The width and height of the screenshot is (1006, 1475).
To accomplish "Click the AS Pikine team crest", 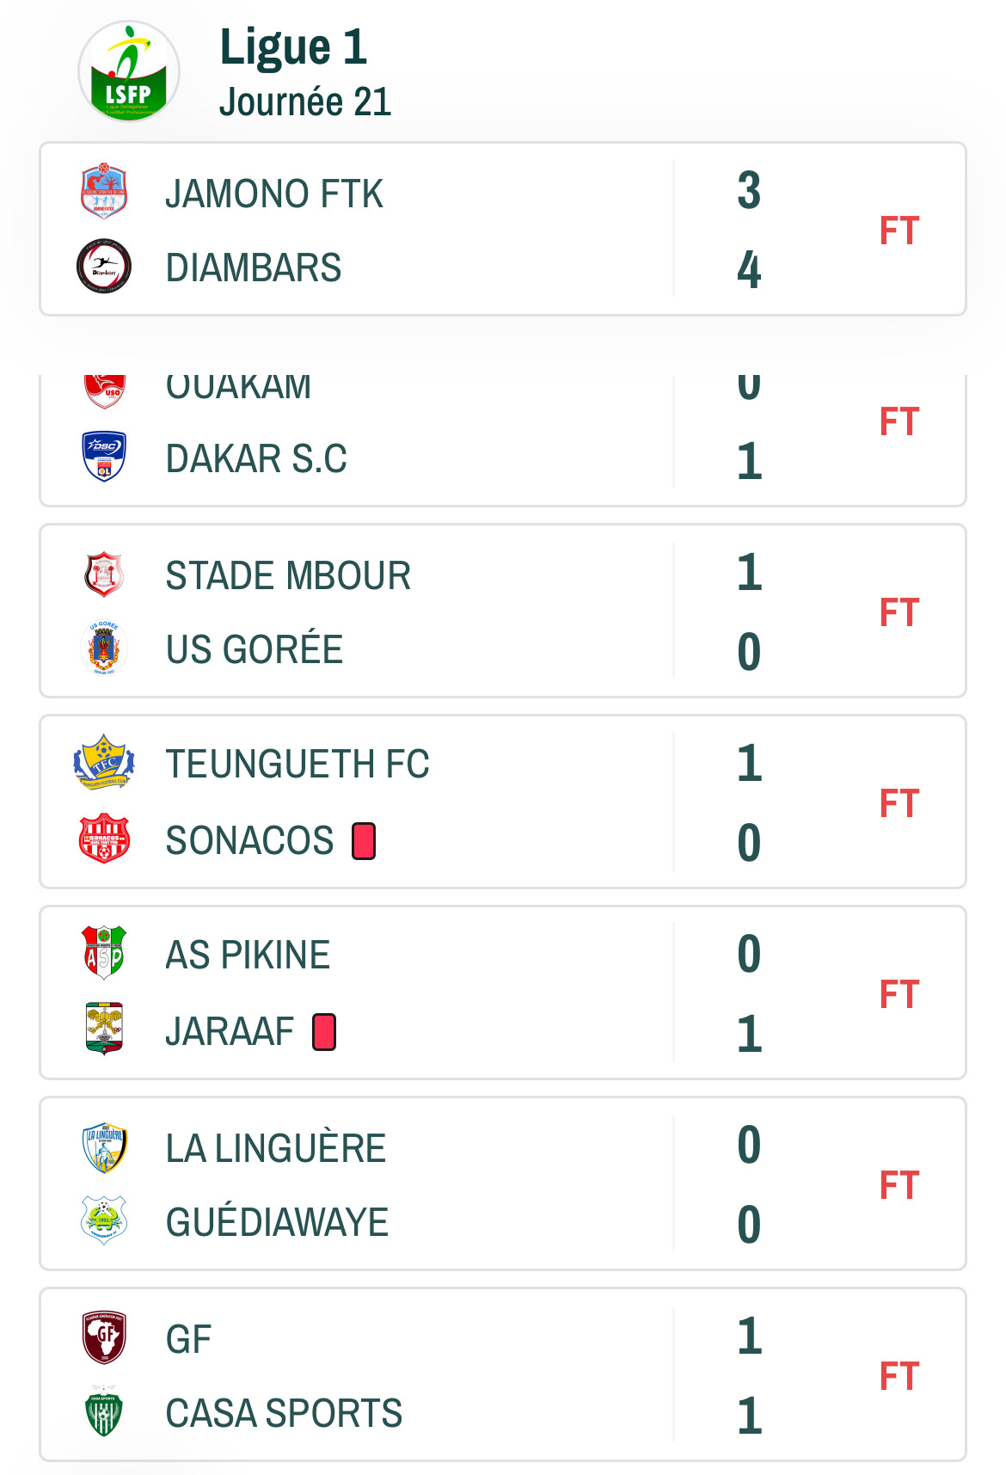I will coord(104,953).
